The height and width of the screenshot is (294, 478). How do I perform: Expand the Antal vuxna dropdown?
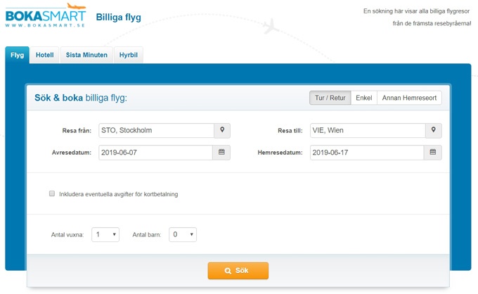pos(105,235)
